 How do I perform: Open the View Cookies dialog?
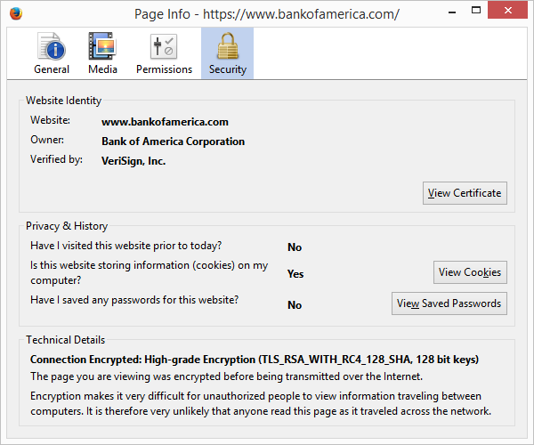coord(470,272)
